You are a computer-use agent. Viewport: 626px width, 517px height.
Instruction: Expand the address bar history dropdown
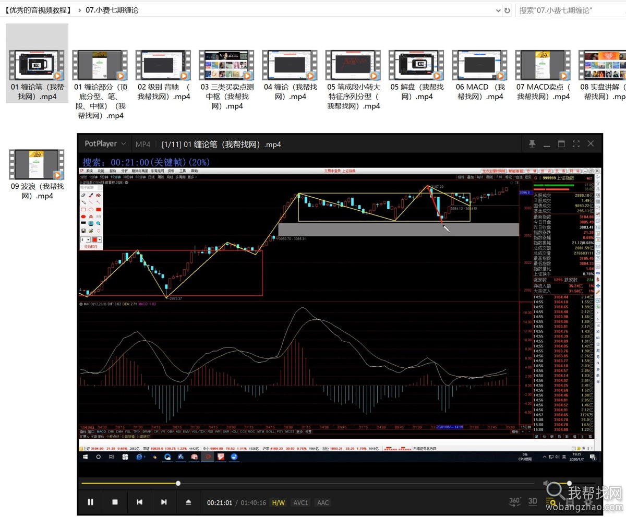(x=497, y=10)
